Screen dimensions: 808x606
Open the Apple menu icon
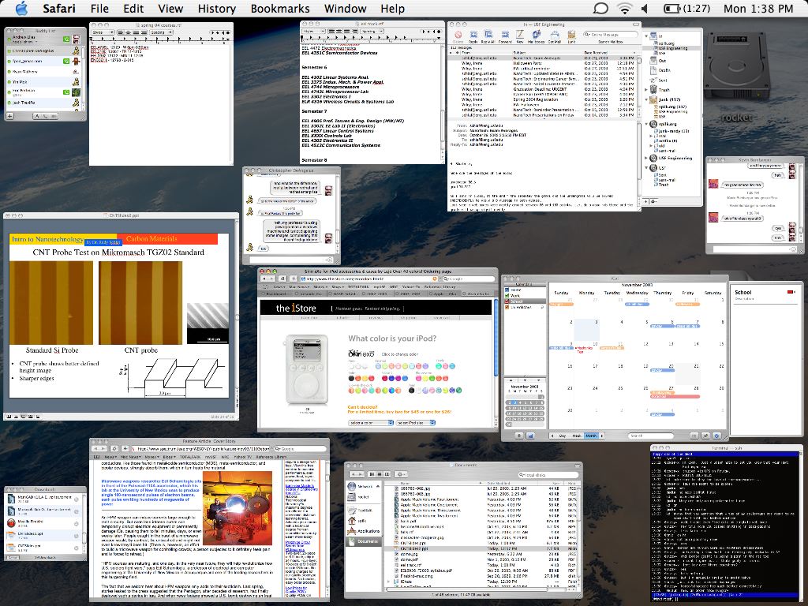(21, 9)
